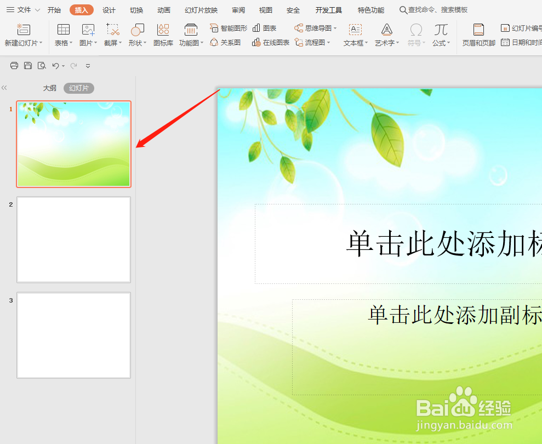The height and width of the screenshot is (444, 542).
Task: Select blank slide 2 thumbnail
Action: click(73, 240)
